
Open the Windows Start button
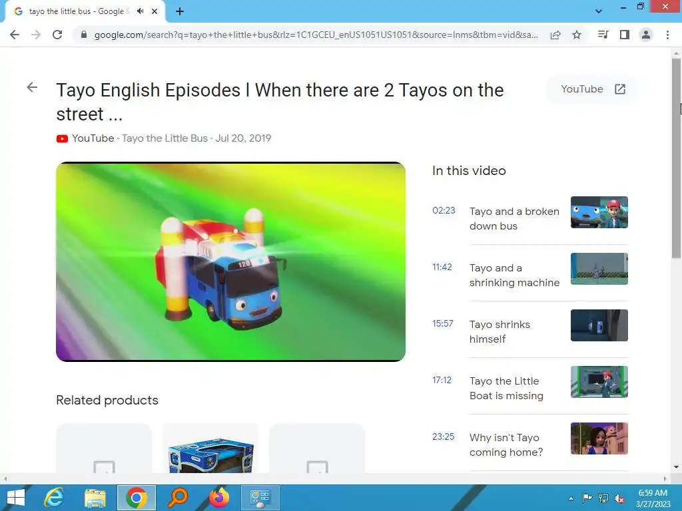[x=16, y=498]
